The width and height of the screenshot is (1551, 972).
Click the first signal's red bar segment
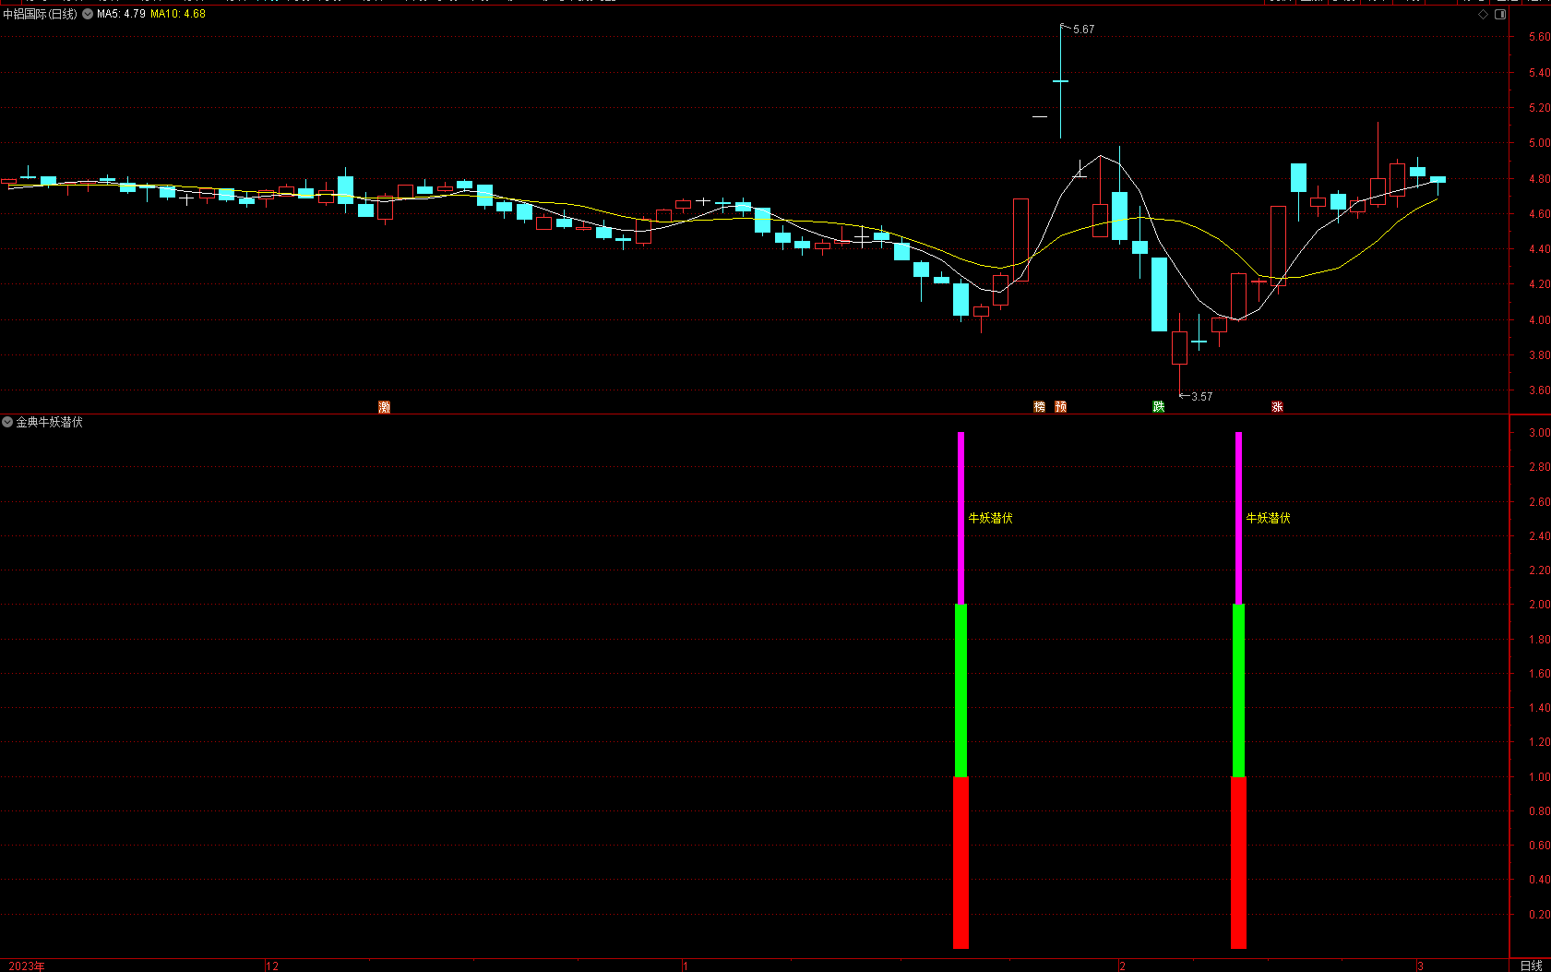click(960, 863)
